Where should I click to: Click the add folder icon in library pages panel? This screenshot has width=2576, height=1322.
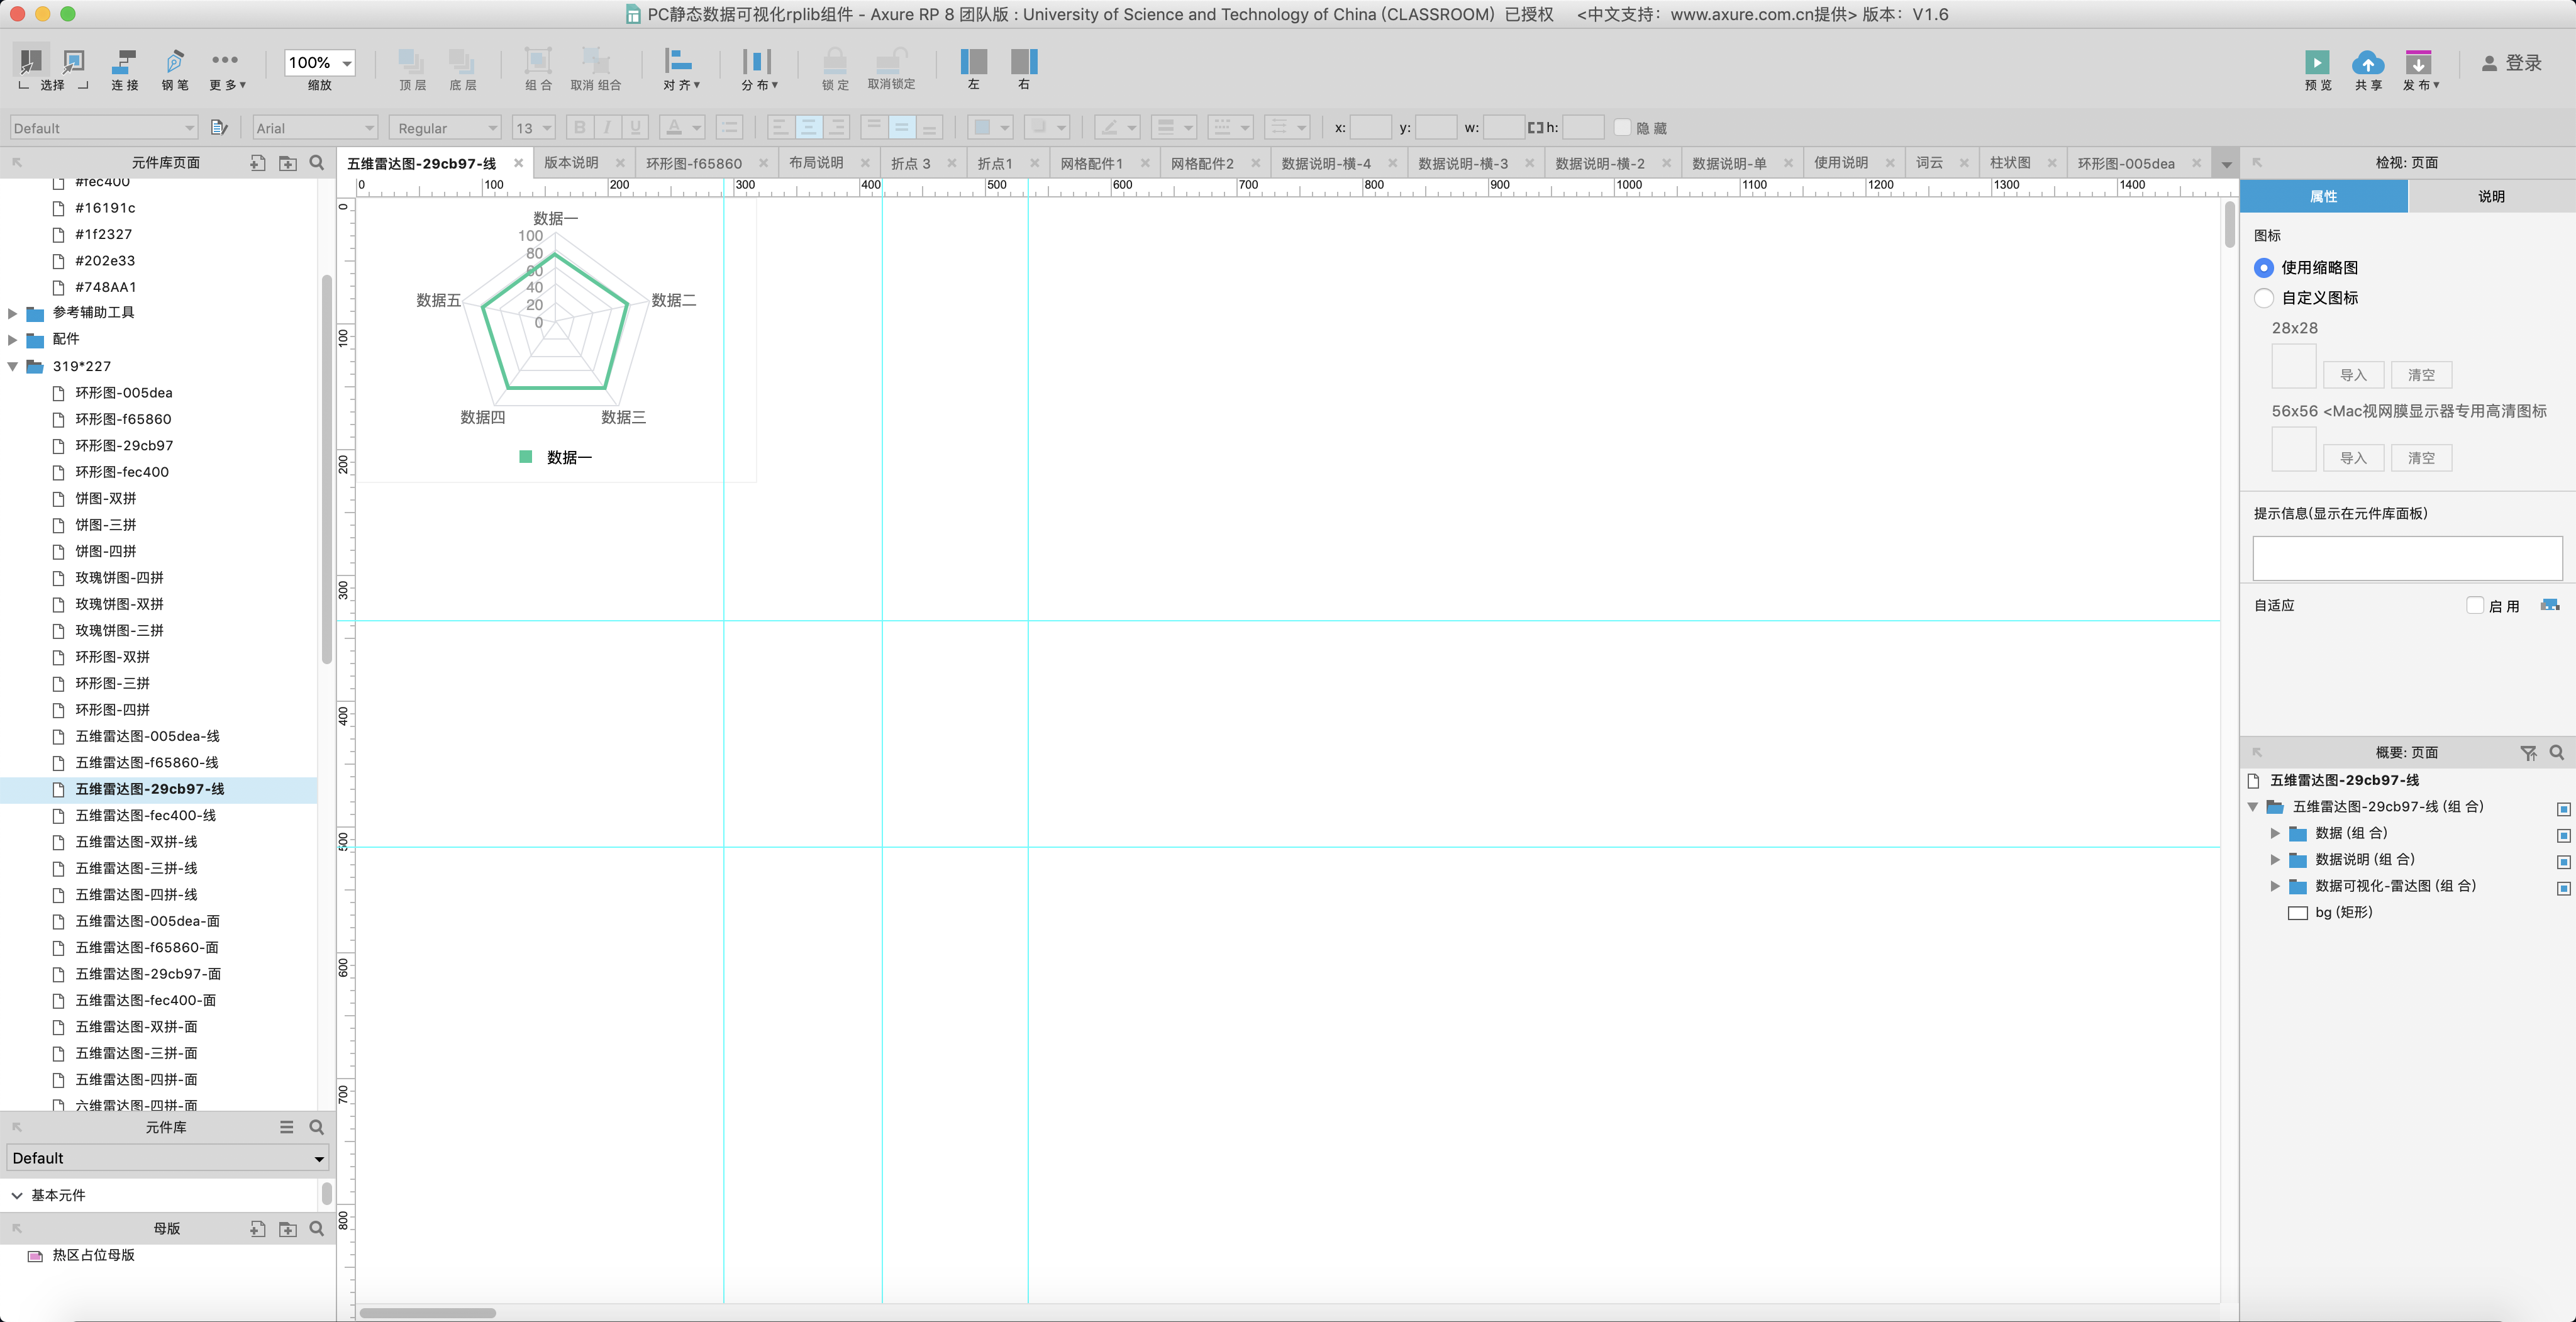pos(288,163)
